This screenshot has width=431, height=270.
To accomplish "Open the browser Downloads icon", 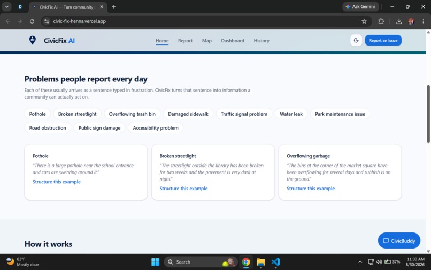I will pos(399,21).
